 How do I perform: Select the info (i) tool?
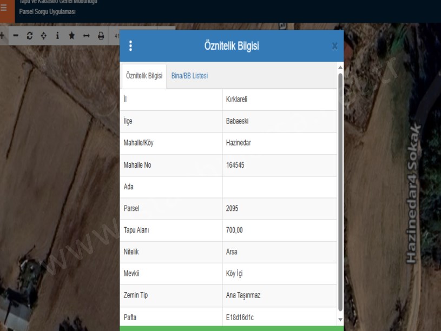pos(57,36)
